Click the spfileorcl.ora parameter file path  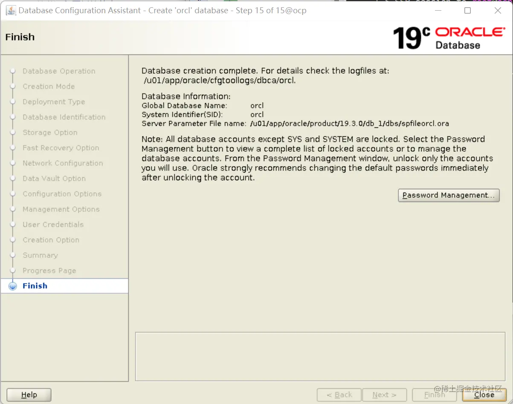(x=350, y=124)
